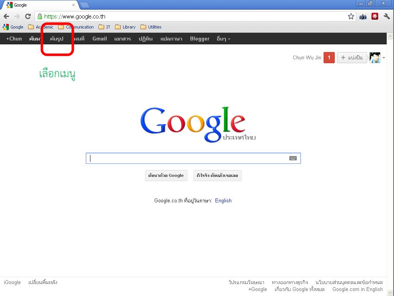This screenshot has height=296, width=394.
Task: Open แปลภาษา translate menu item
Action: click(x=171, y=39)
